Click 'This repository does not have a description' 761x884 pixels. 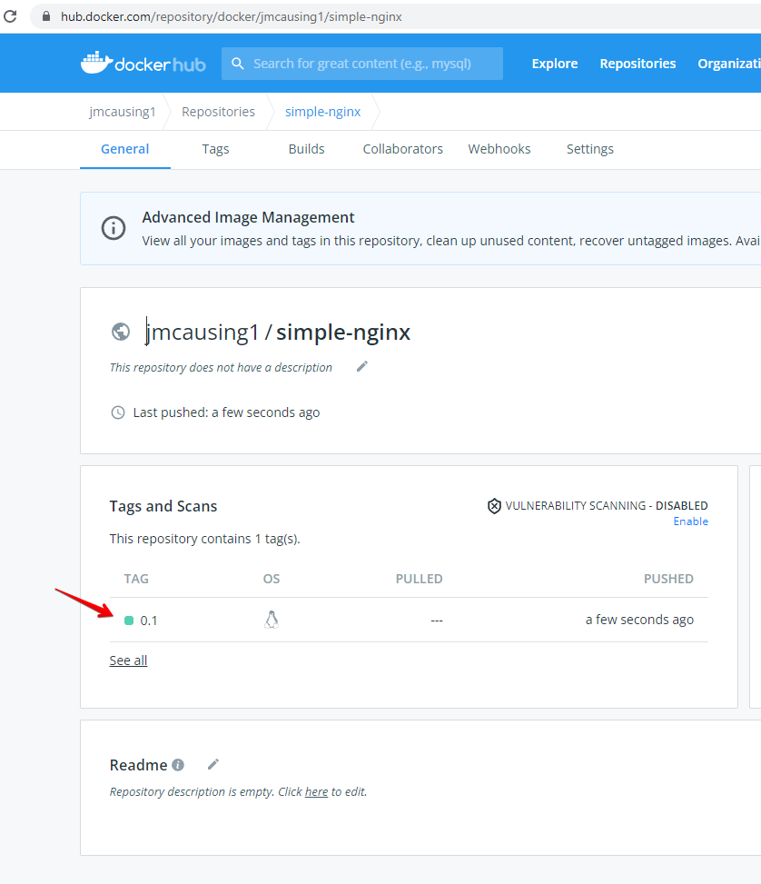[x=221, y=368]
